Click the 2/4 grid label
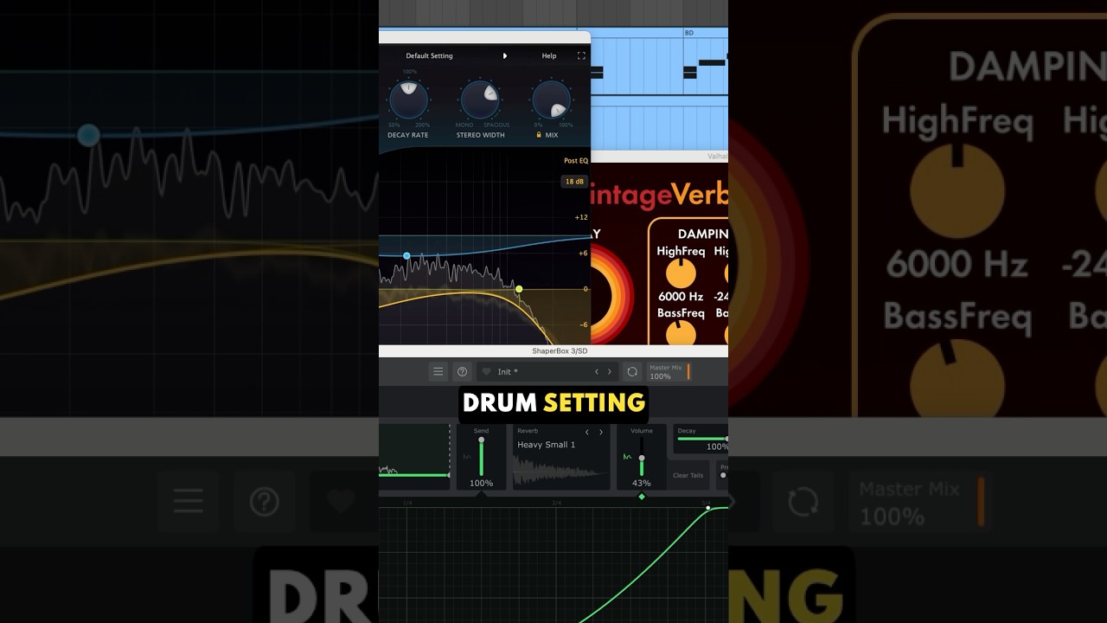Viewport: 1107px width, 623px height. [x=556, y=503]
